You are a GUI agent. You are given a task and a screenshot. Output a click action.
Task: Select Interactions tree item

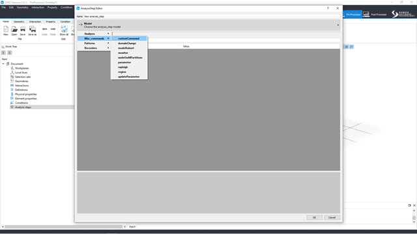(x=22, y=85)
